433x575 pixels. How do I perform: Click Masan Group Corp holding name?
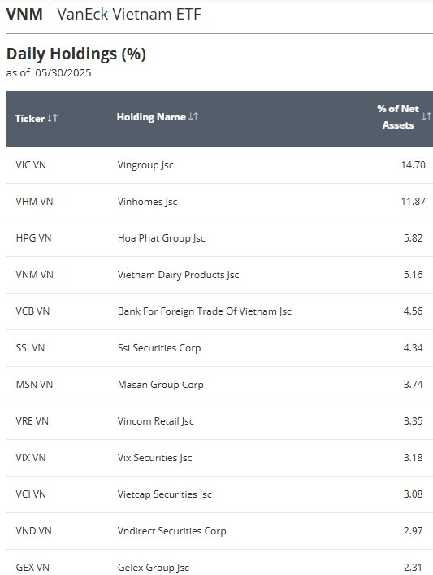pyautogui.click(x=161, y=385)
